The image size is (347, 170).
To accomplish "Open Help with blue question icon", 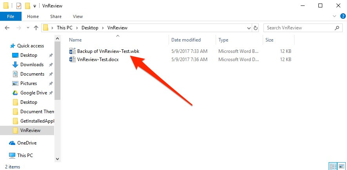I will pos(343,16).
